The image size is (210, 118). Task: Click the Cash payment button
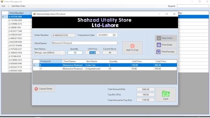(x=166, y=95)
